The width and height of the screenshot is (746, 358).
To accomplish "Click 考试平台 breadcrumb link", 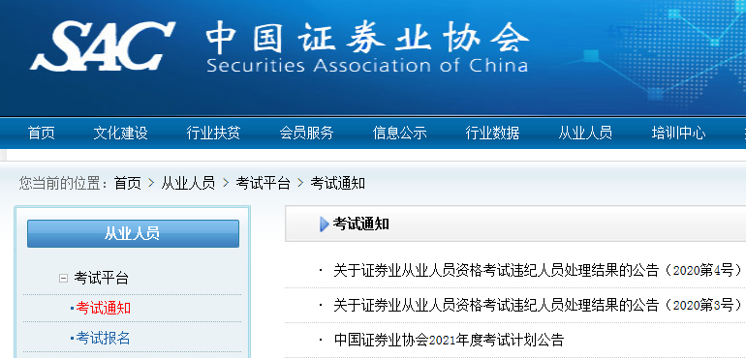I will (264, 183).
